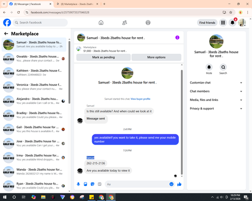
Task: Reload the page
Action: point(19,13)
